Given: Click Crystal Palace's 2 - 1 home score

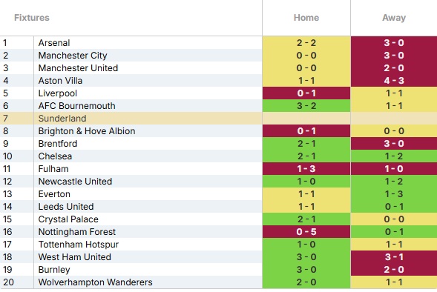Looking at the screenshot, I should click(306, 219).
